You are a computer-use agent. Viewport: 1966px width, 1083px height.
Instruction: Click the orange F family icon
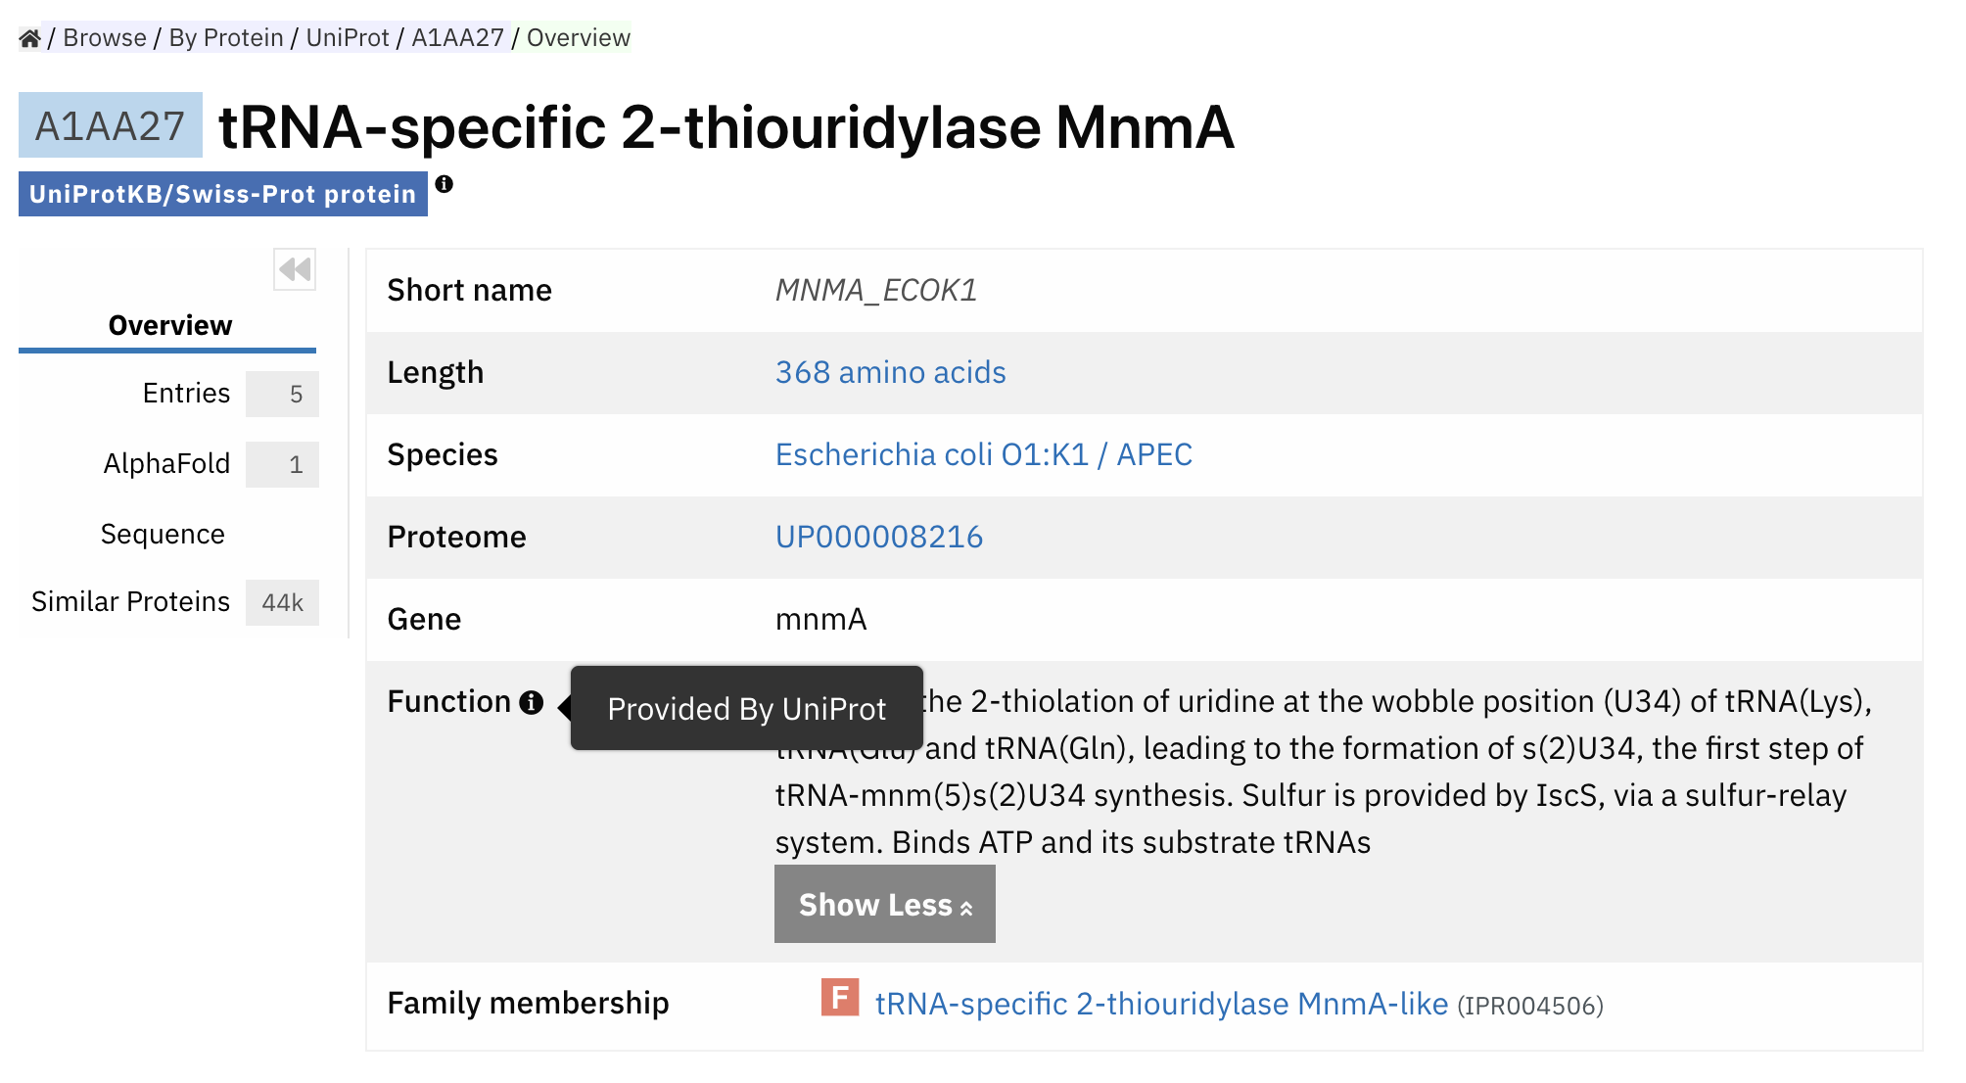click(x=840, y=998)
